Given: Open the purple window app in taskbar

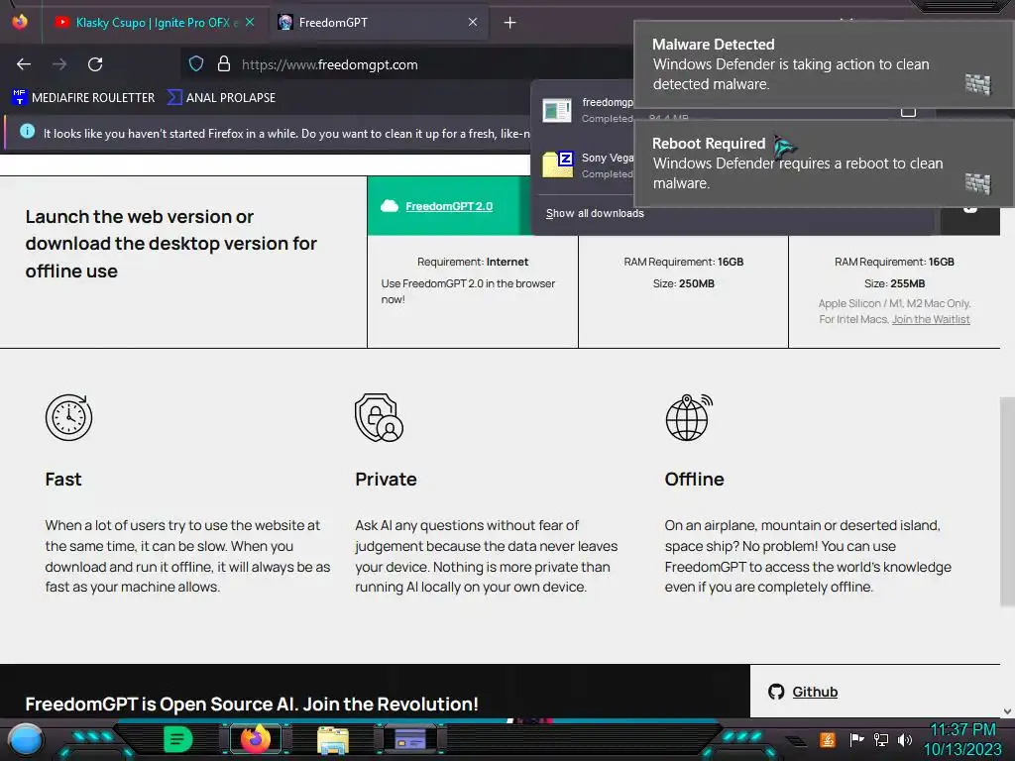Looking at the screenshot, I should (x=409, y=739).
